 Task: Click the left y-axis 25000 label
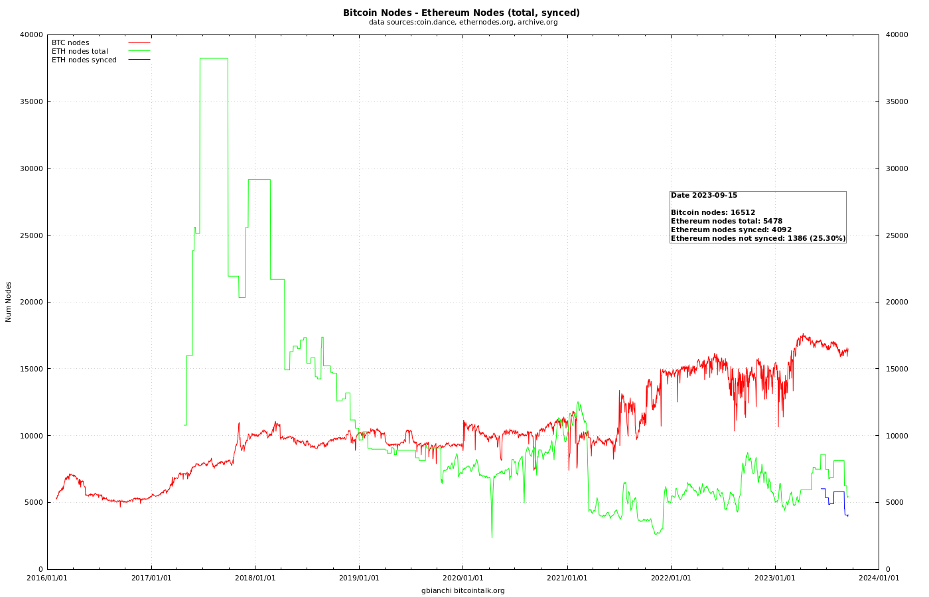click(x=32, y=235)
